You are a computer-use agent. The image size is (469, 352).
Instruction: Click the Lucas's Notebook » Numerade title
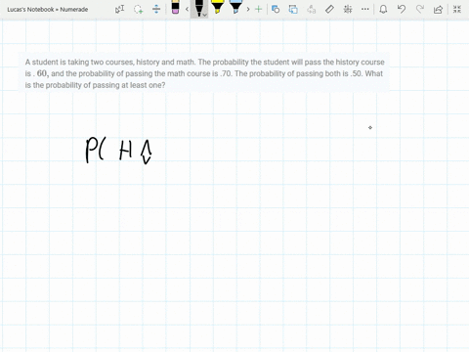48,10
